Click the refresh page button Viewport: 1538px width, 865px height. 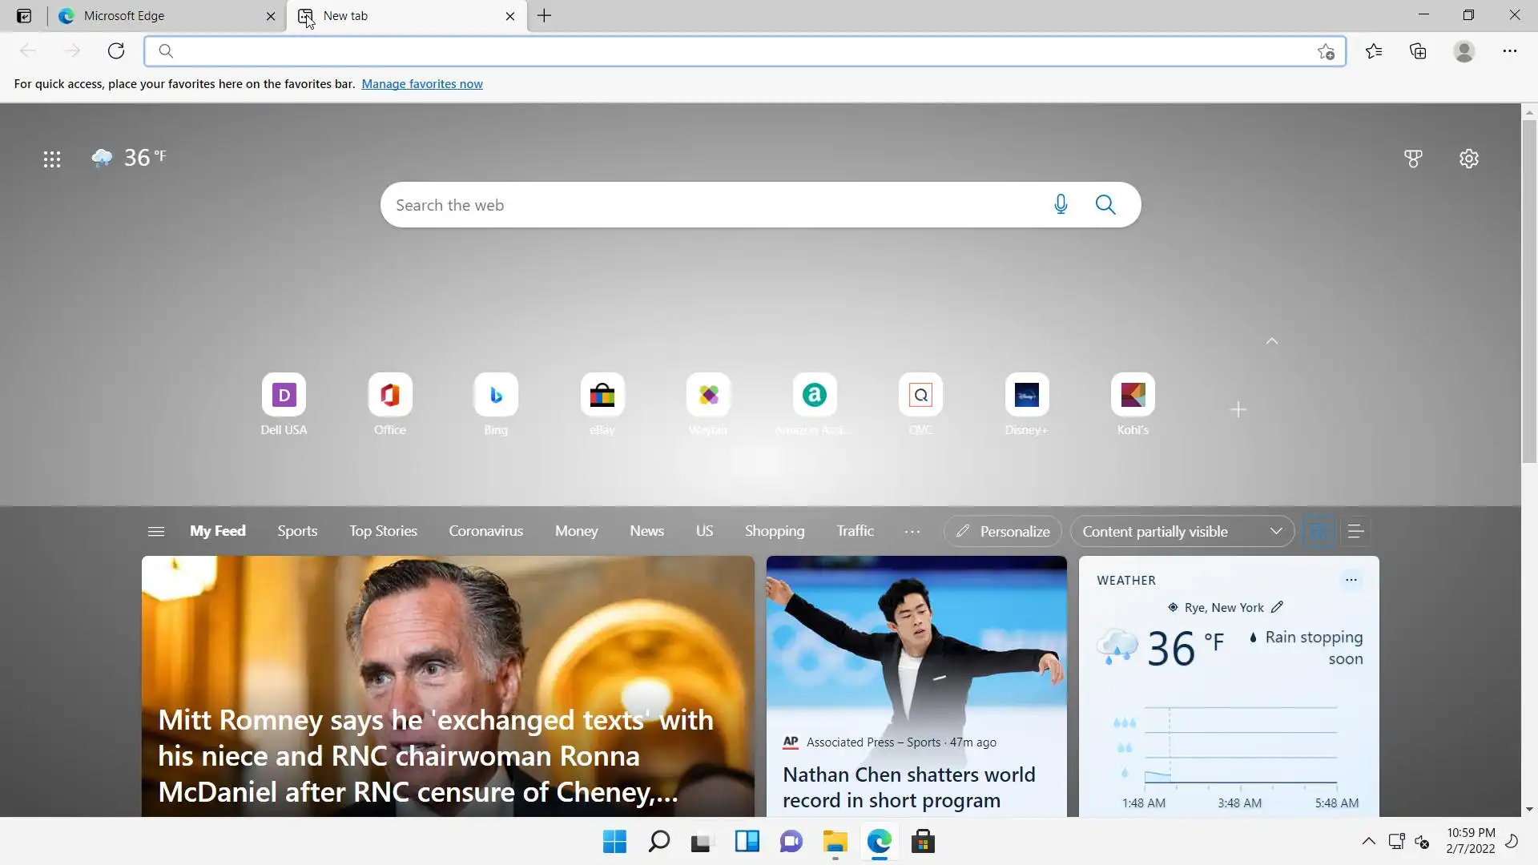116,51
